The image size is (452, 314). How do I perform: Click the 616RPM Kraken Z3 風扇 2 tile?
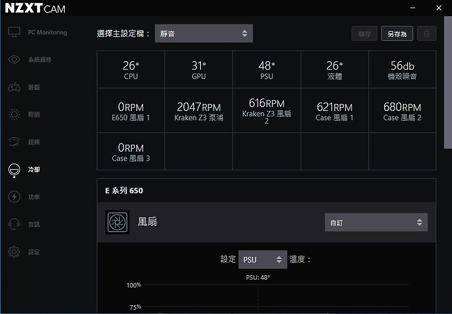tap(267, 110)
